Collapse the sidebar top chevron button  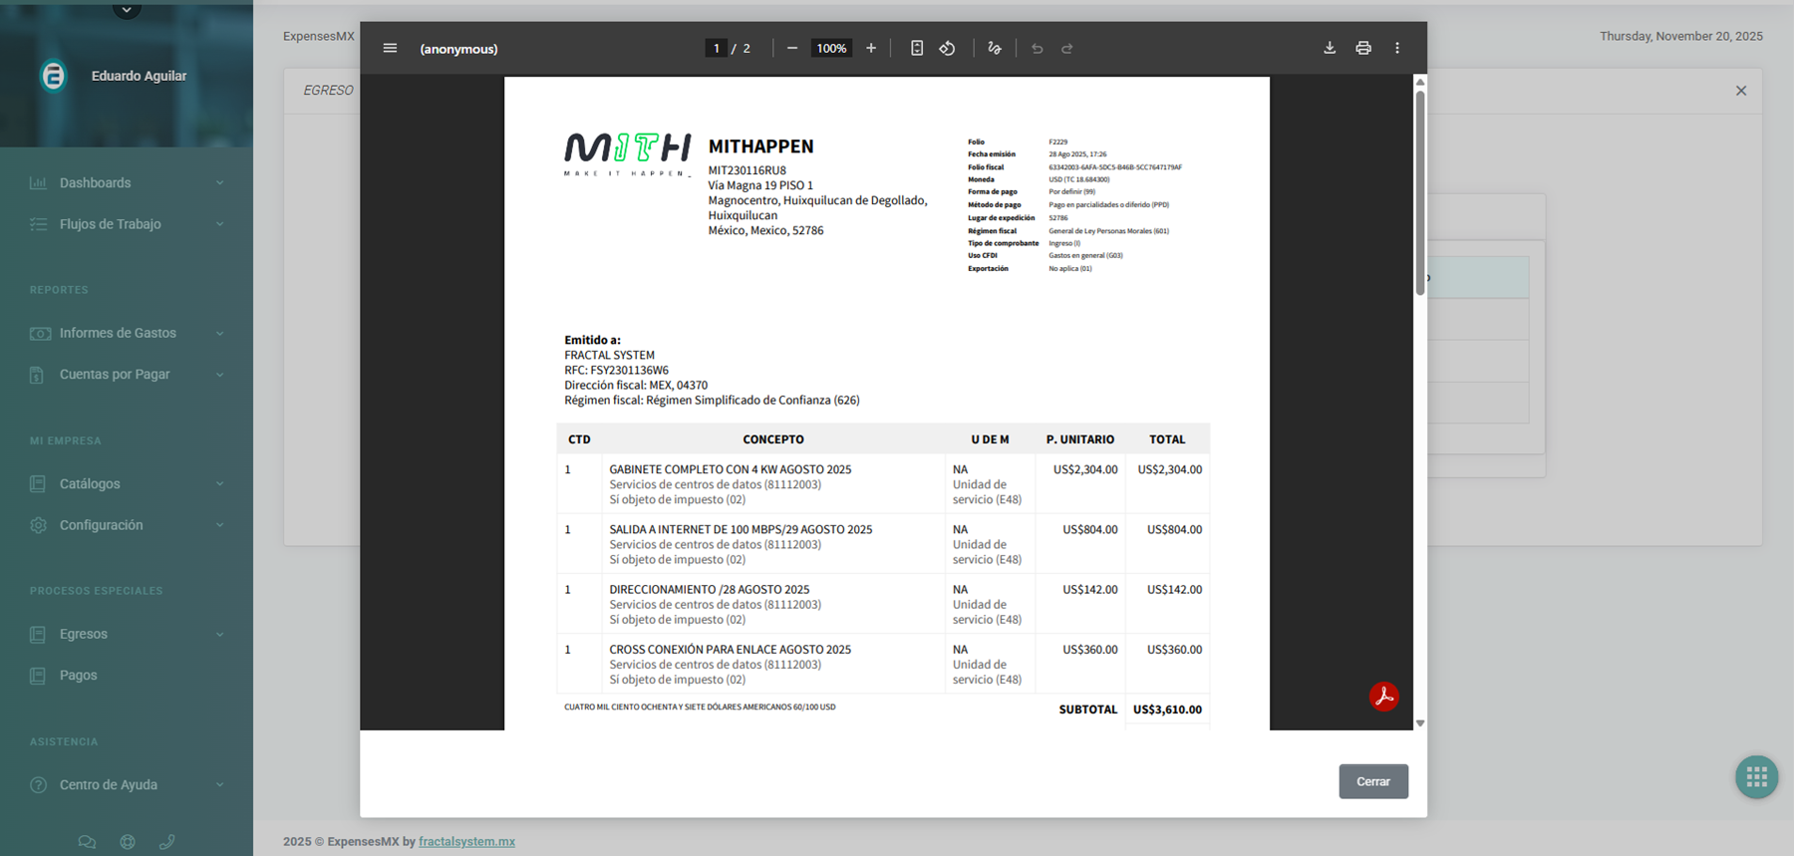click(127, 10)
